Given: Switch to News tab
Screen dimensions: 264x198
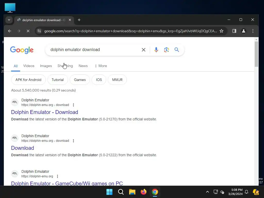Looking at the screenshot, I should point(83,66).
